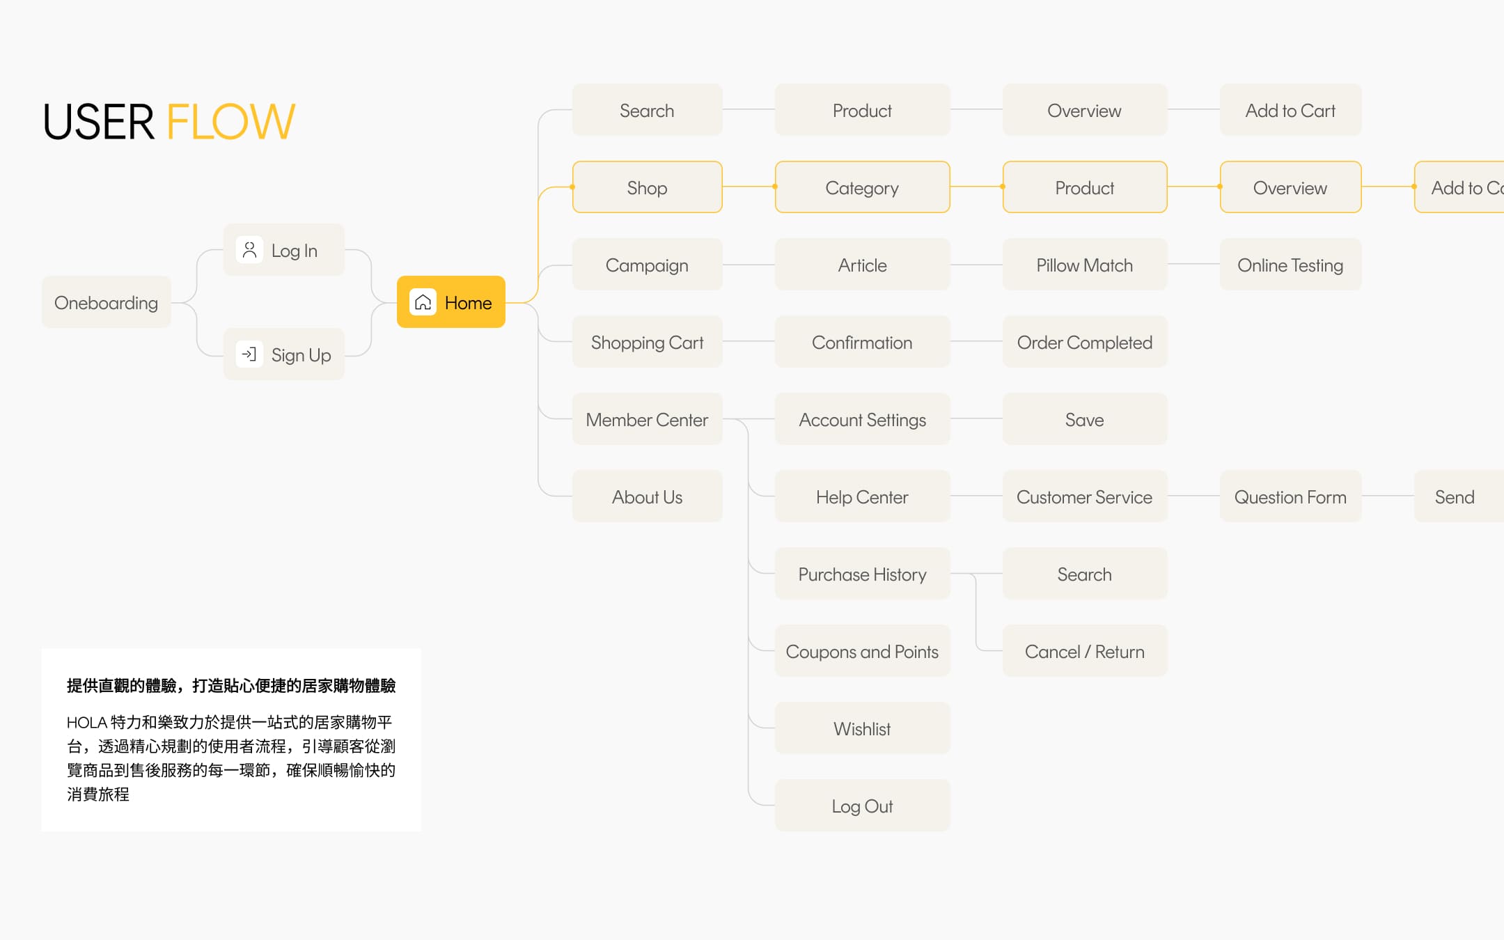Open the Campaign node
Screen dimensions: 1504x940
click(647, 265)
